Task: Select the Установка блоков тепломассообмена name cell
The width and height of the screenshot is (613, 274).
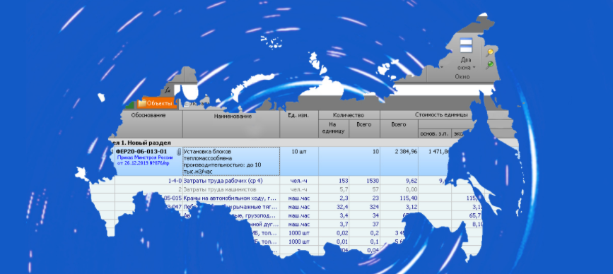Action: [x=231, y=161]
